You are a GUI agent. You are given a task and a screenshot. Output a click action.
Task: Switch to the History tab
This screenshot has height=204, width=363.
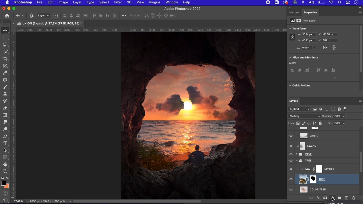(x=294, y=12)
